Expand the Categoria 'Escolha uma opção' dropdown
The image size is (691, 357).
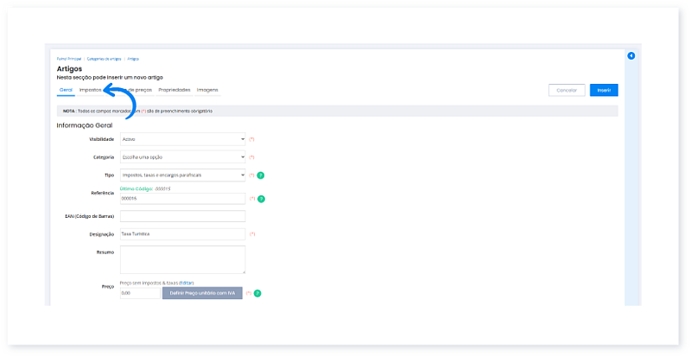coord(182,157)
